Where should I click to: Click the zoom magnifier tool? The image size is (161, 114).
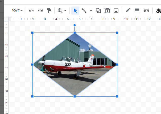click(60, 11)
